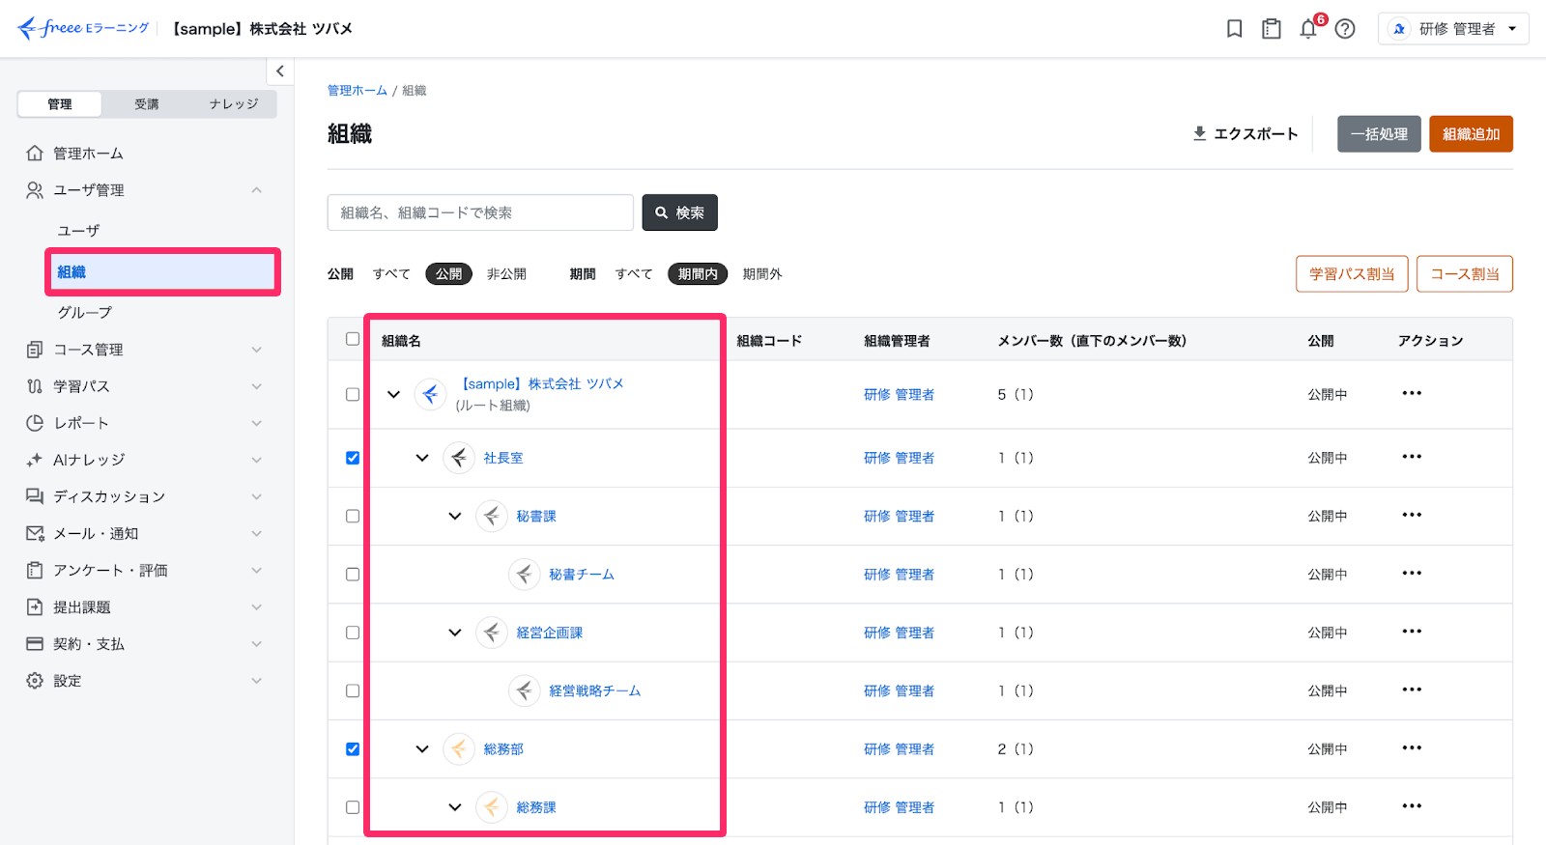This screenshot has width=1546, height=845.
Task: Open the clipboard icon in header
Action: (1272, 29)
